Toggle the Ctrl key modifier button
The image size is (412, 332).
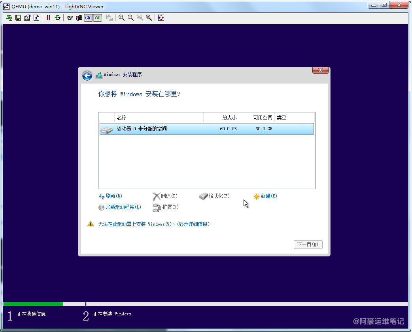[x=88, y=18]
